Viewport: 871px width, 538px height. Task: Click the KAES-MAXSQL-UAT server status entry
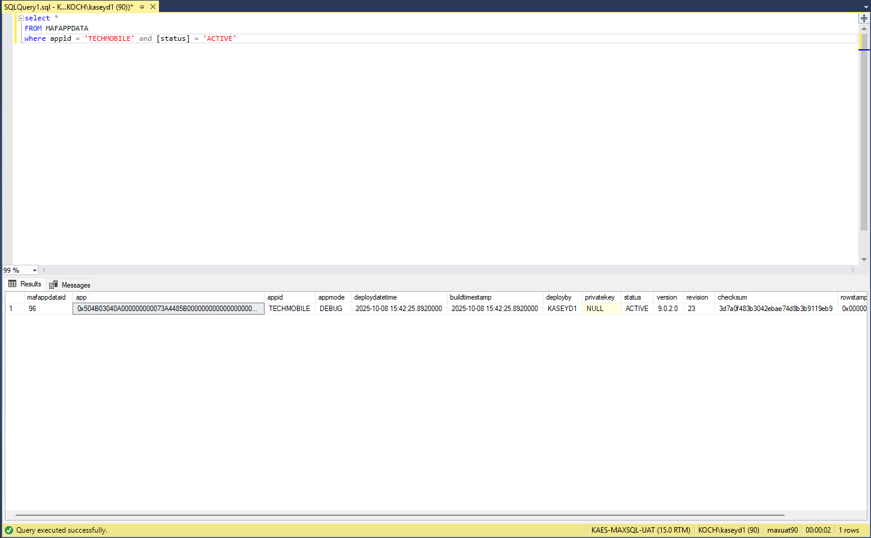641,530
